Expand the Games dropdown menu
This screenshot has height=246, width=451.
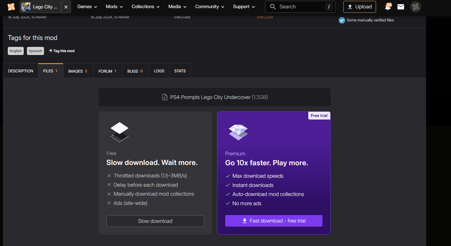tap(87, 7)
